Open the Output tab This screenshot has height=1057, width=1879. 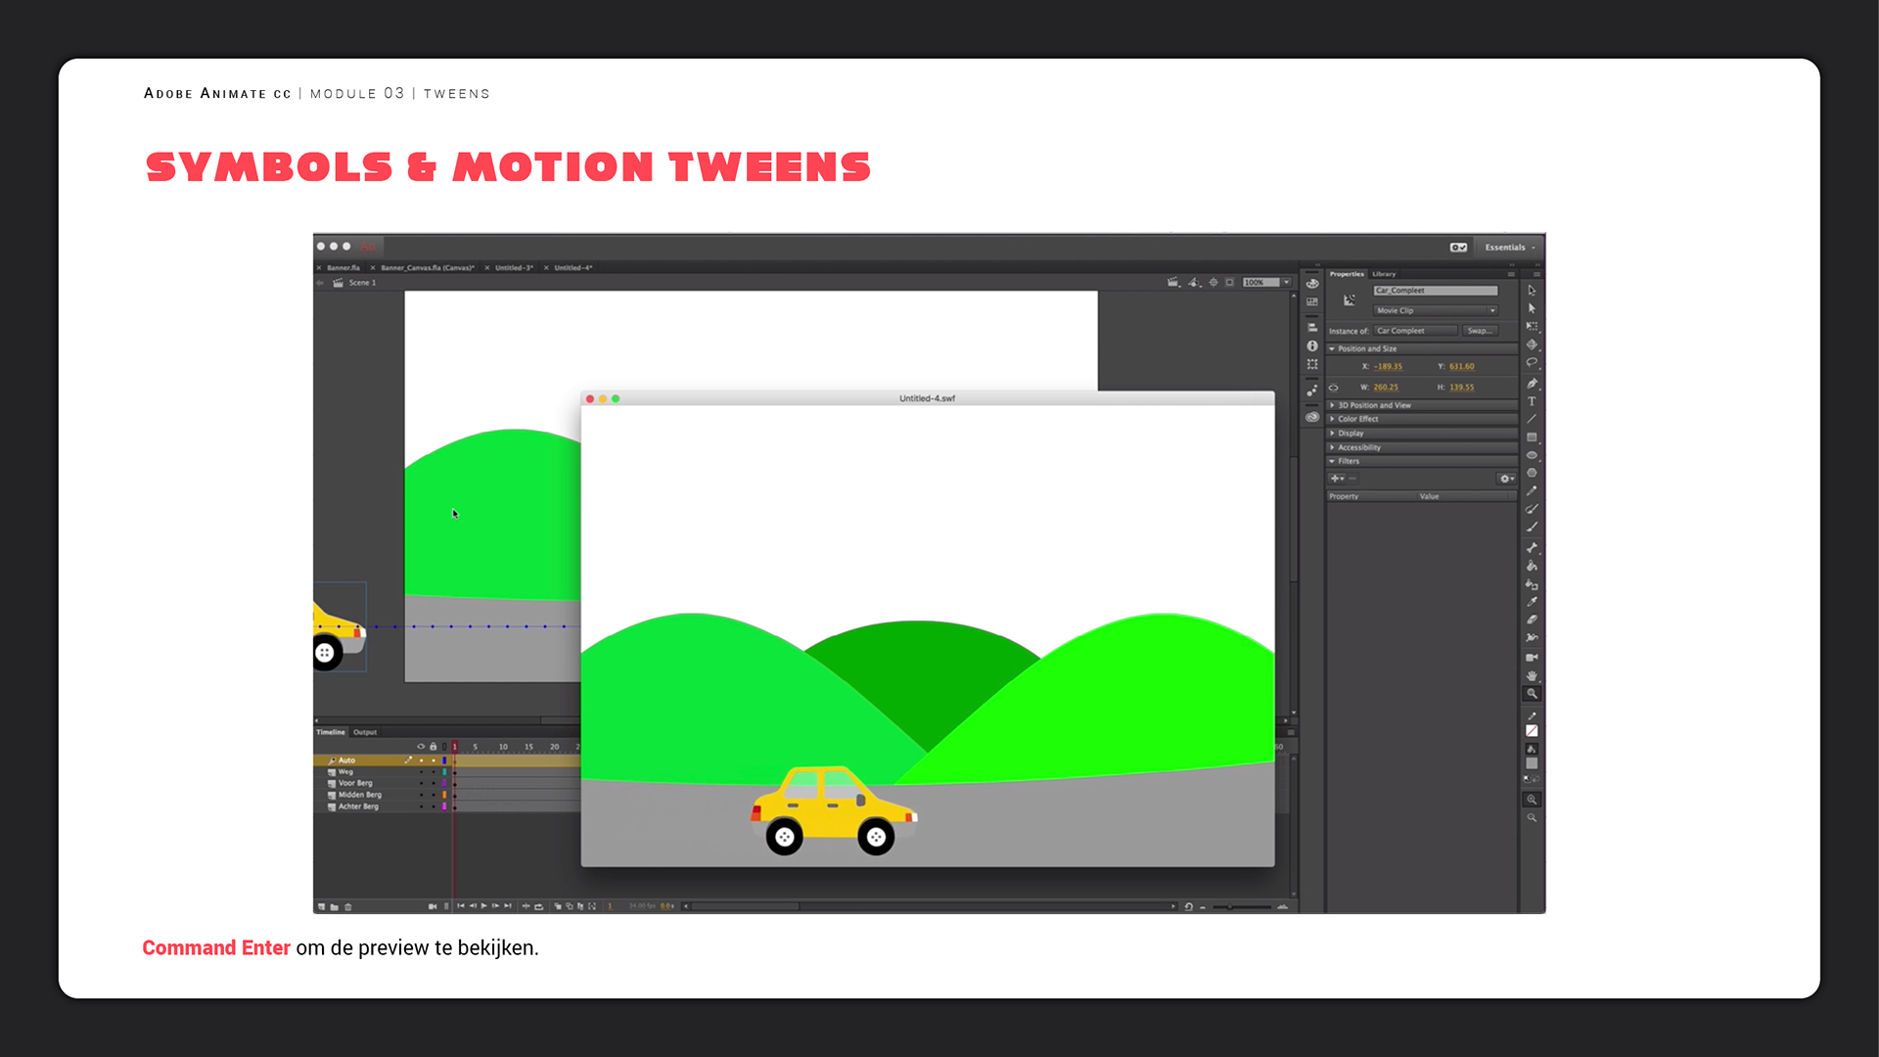(365, 732)
